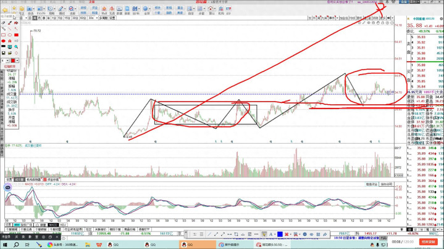Image resolution: width=444 pixels, height=249 pixels.
Task: Pick the filled red rectangle tool
Action: click(15, 35)
